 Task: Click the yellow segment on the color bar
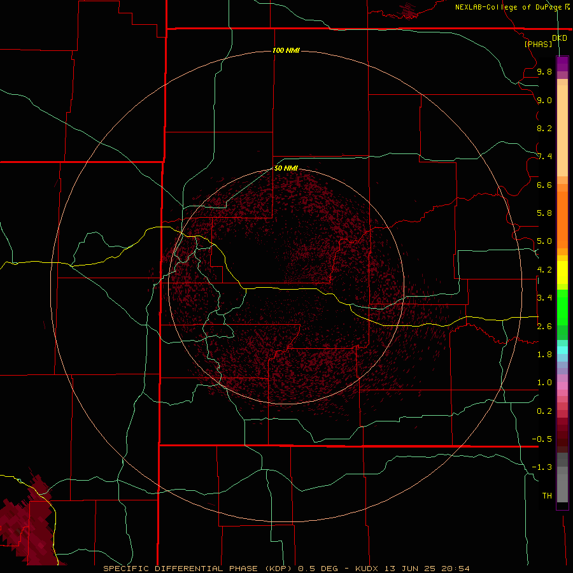pos(562,272)
